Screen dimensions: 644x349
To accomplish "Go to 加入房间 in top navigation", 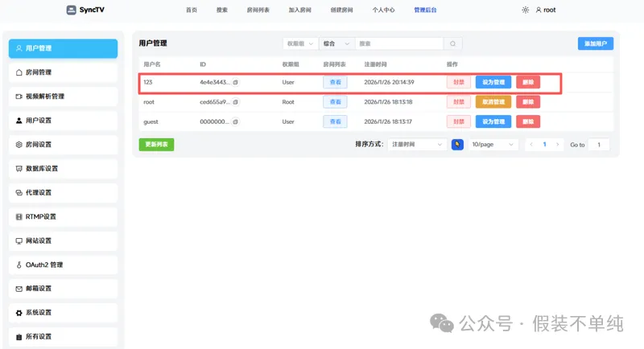I will (x=299, y=10).
